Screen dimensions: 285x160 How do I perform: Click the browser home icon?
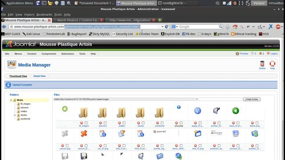click(235, 27)
